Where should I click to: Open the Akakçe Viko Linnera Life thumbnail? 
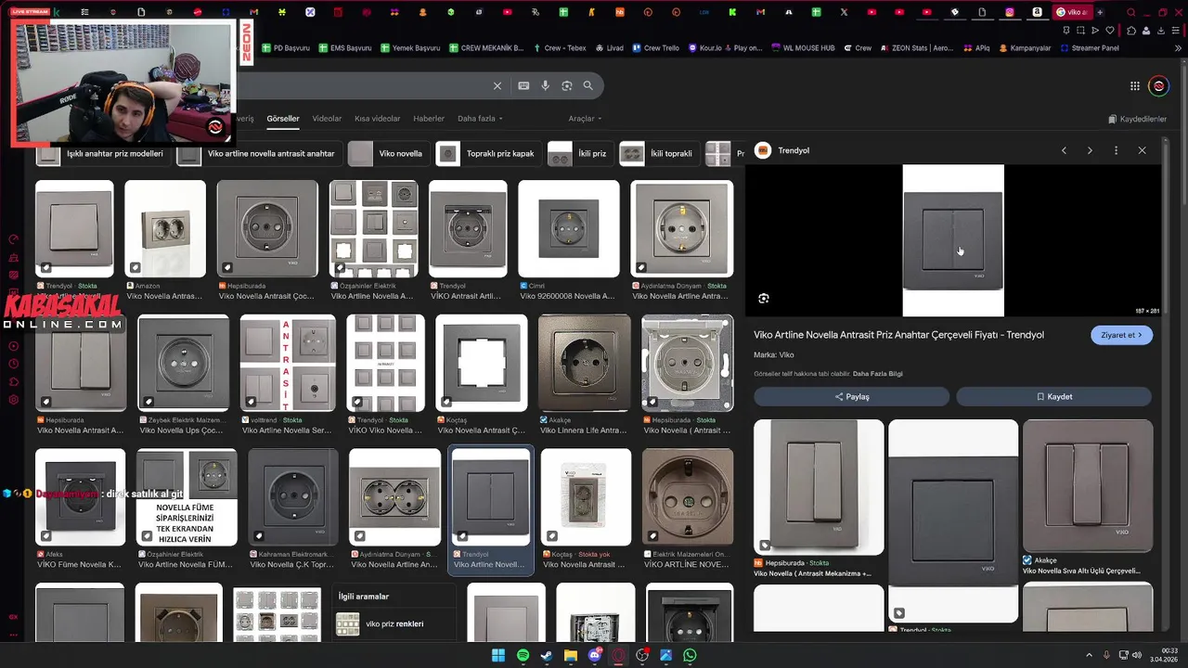click(x=585, y=363)
